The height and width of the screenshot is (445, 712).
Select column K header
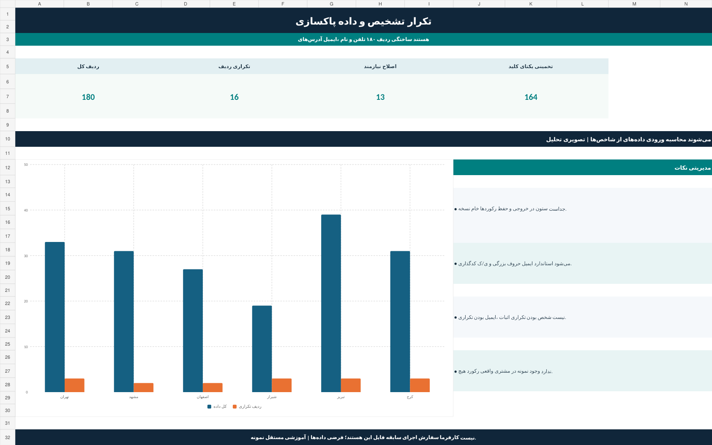click(531, 4)
